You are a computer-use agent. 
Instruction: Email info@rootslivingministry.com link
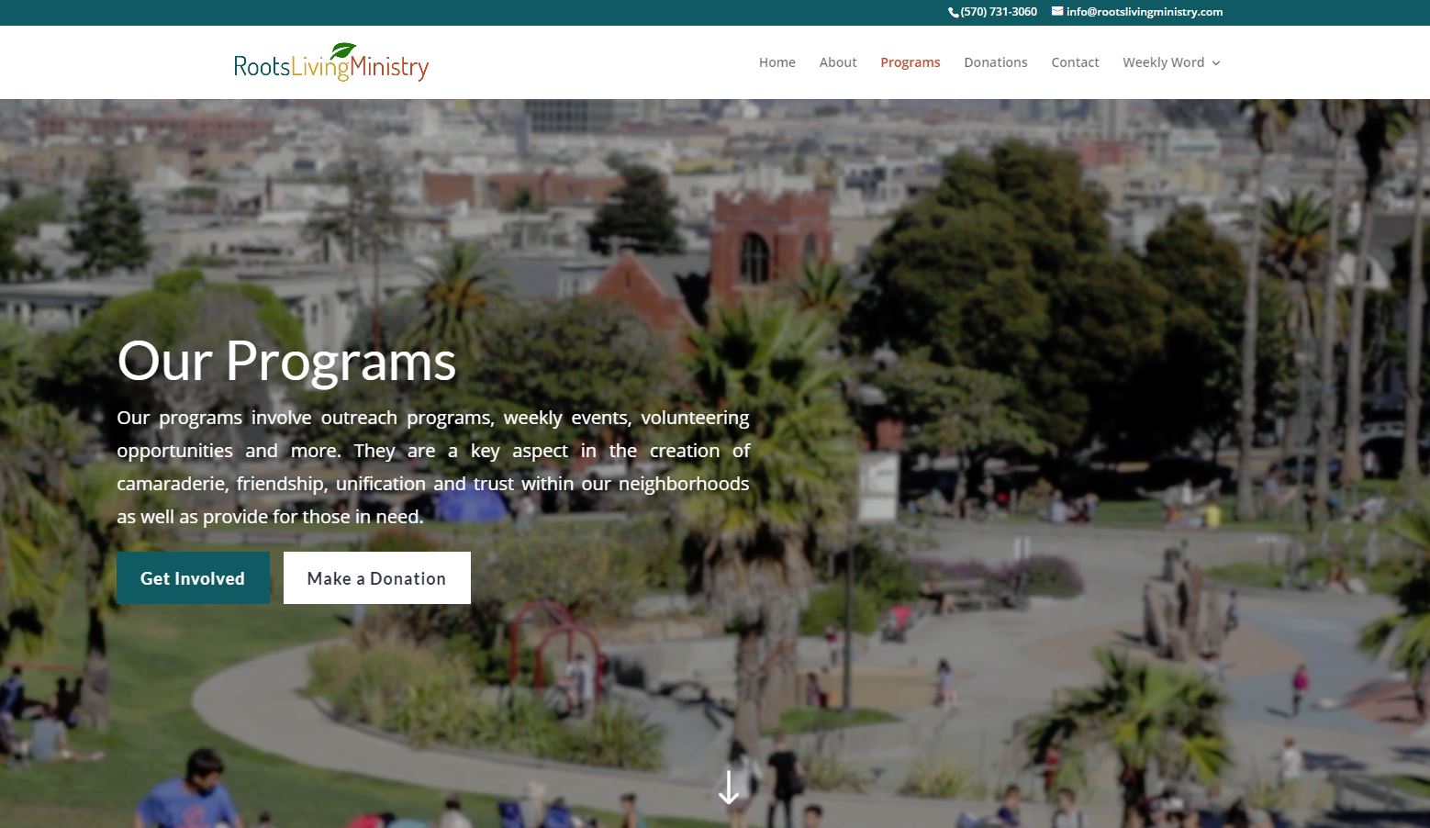click(x=1145, y=12)
